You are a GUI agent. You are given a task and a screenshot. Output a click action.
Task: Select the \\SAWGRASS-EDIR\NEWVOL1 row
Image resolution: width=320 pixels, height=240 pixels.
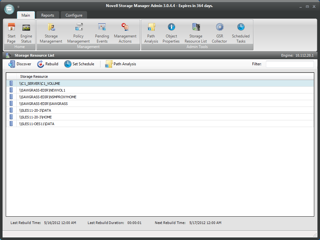pos(160,90)
